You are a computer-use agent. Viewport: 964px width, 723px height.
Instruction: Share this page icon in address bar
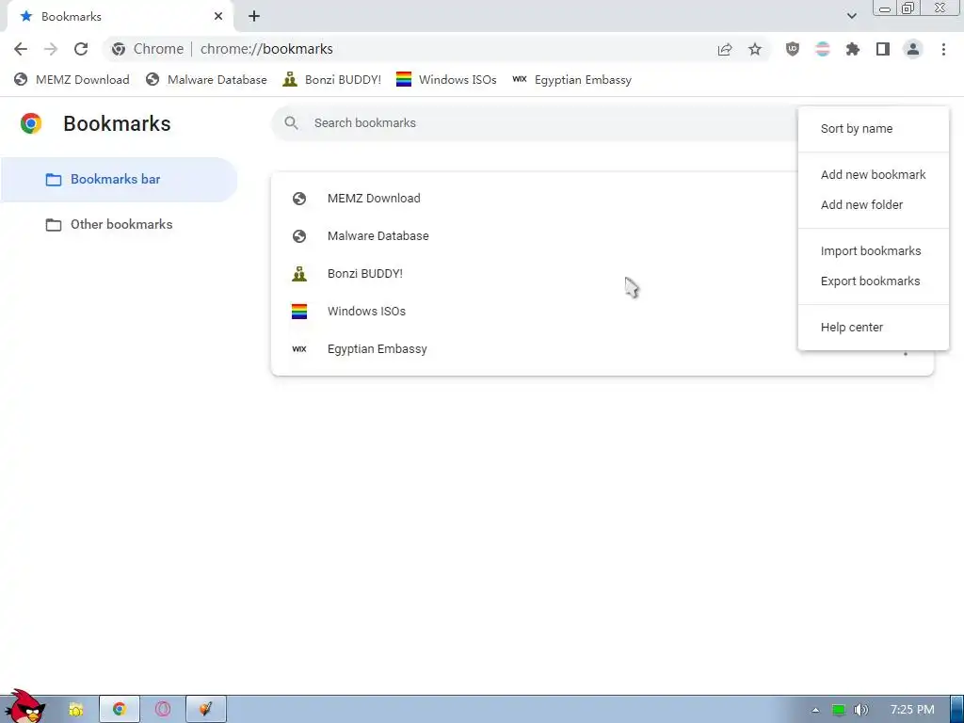click(x=725, y=49)
